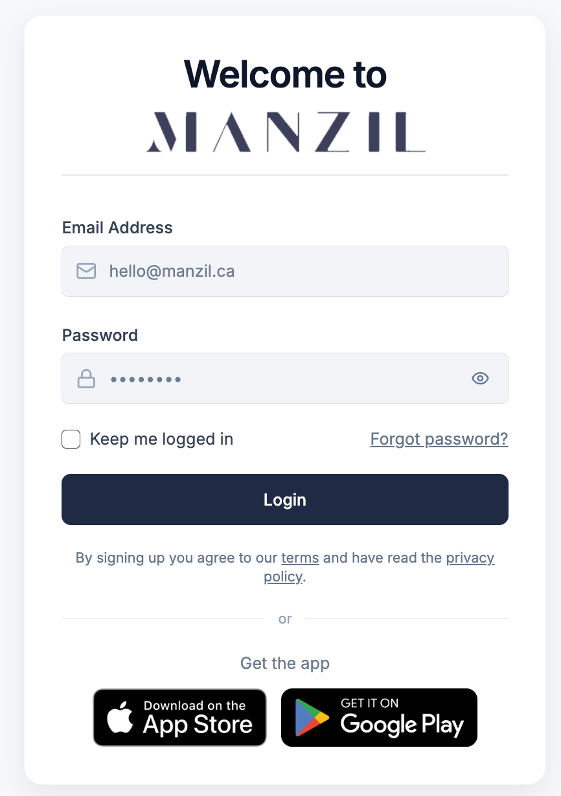Click the "Google Play" text on badge
The image size is (561, 796).
(x=402, y=724)
